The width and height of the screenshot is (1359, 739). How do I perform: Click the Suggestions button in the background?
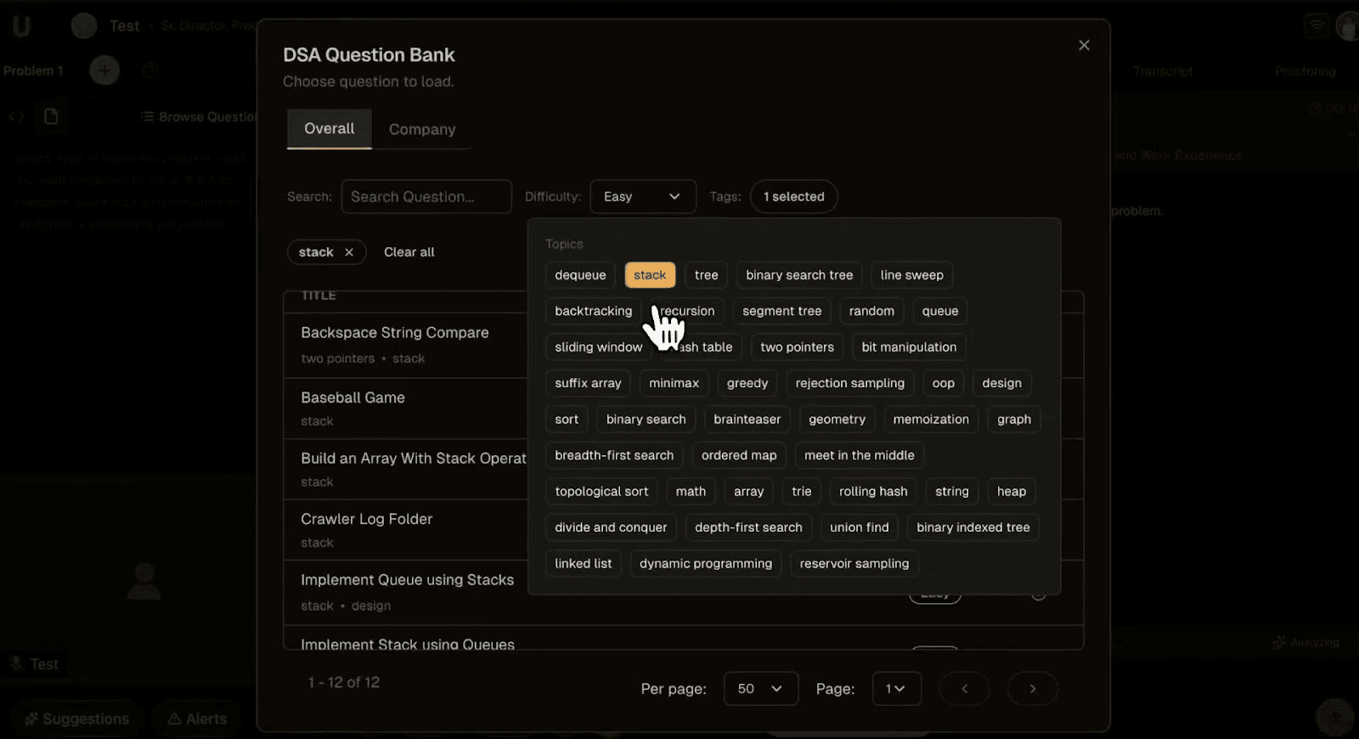77,719
